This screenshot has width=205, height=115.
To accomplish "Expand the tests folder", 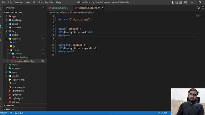I will coord(7,72).
